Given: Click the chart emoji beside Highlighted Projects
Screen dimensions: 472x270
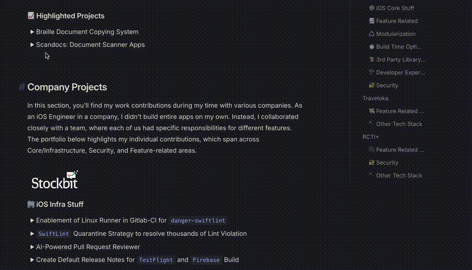Looking at the screenshot, I should [x=31, y=16].
